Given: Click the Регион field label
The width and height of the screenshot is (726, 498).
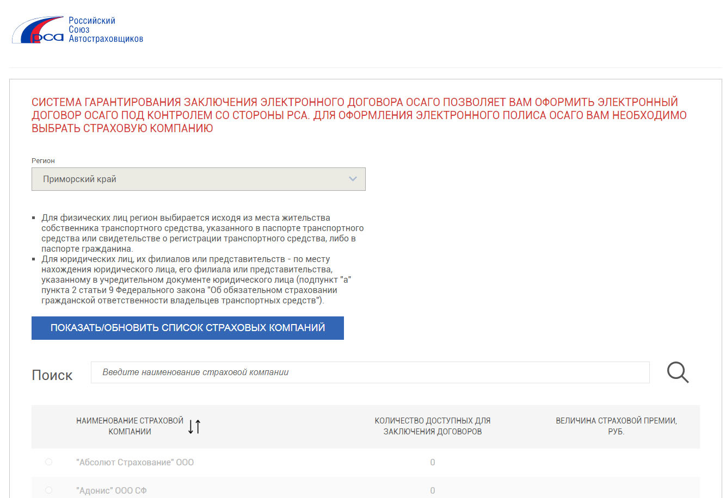Looking at the screenshot, I should [x=43, y=161].
